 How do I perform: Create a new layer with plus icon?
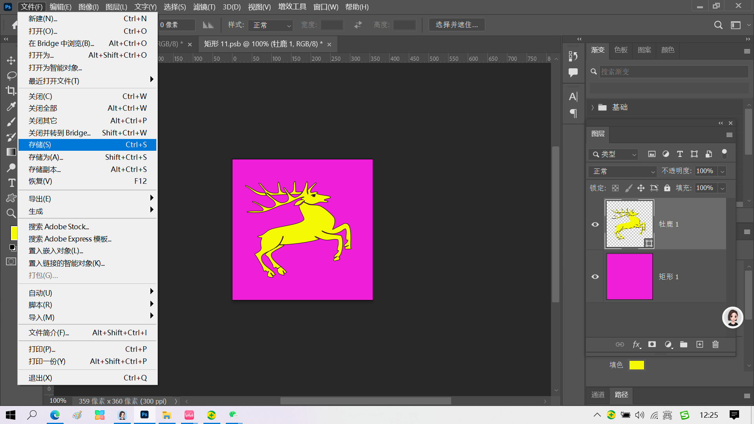click(x=700, y=344)
